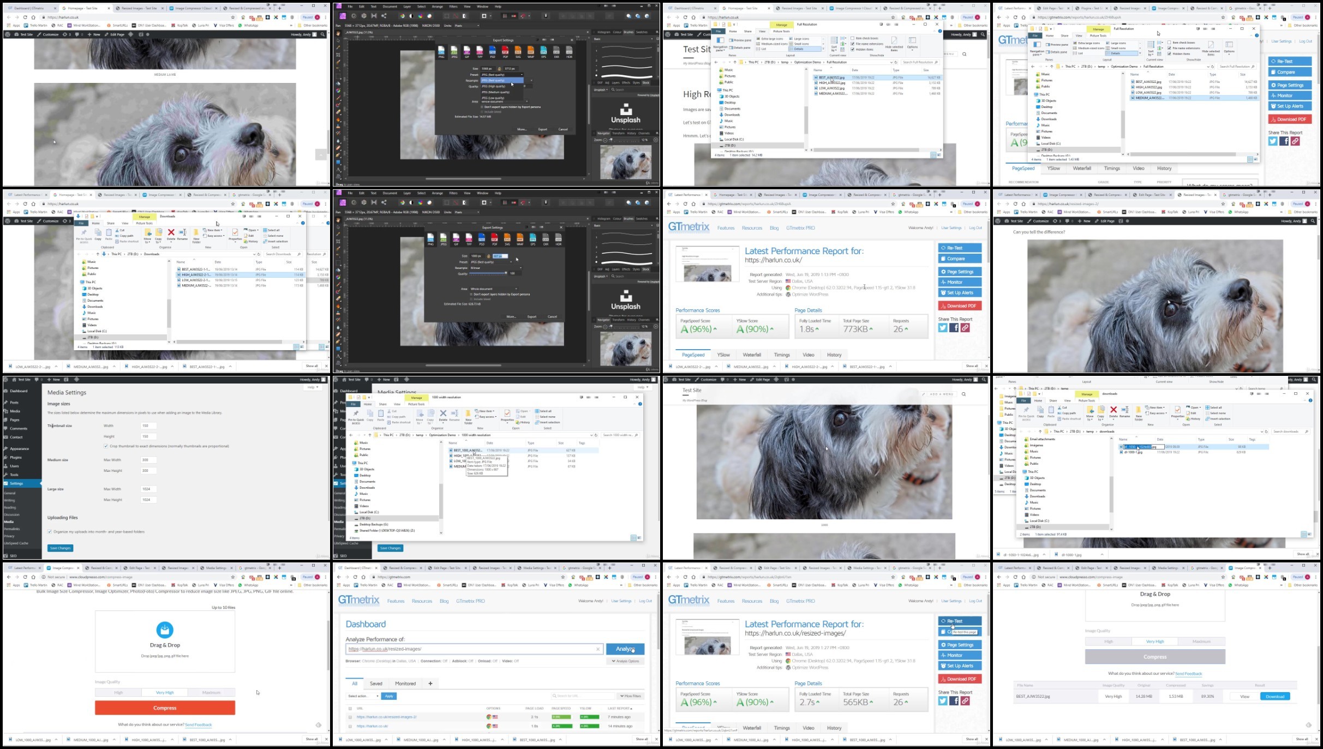The image size is (1323, 749).
Task: Click Download PDF in the 565KB GTmetrix report
Action: tap(960, 679)
